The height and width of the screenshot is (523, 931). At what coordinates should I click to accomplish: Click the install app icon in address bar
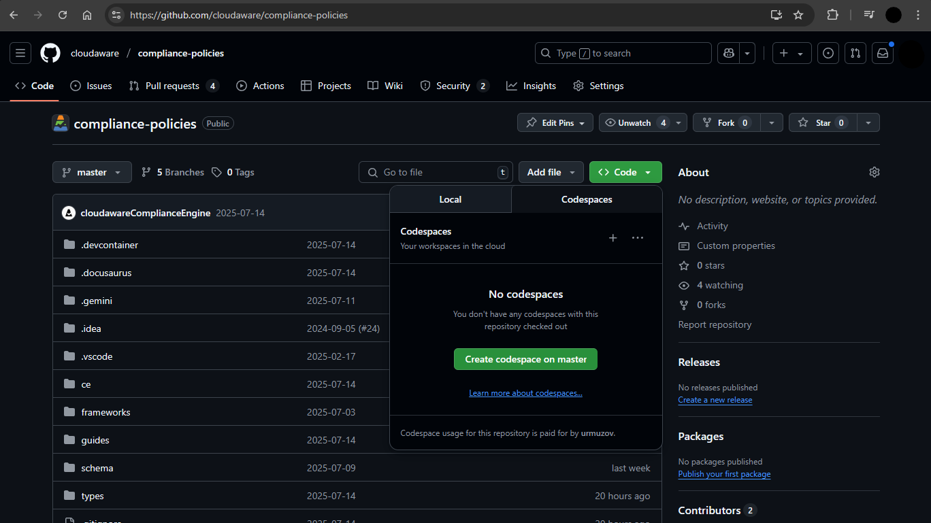pos(776,15)
